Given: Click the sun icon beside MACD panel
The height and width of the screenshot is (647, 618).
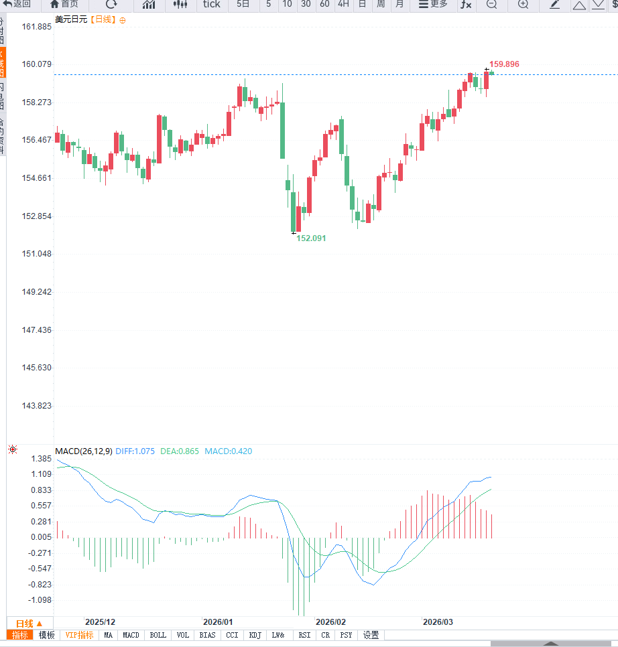Looking at the screenshot, I should 13,449.
